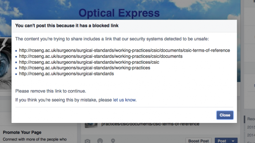The image size is (255, 143).
Task: Click the Boost Post button
Action: (199, 141)
